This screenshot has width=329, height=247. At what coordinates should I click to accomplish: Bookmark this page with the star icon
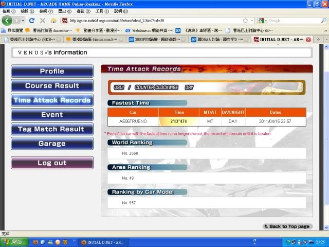pyautogui.click(x=245, y=21)
